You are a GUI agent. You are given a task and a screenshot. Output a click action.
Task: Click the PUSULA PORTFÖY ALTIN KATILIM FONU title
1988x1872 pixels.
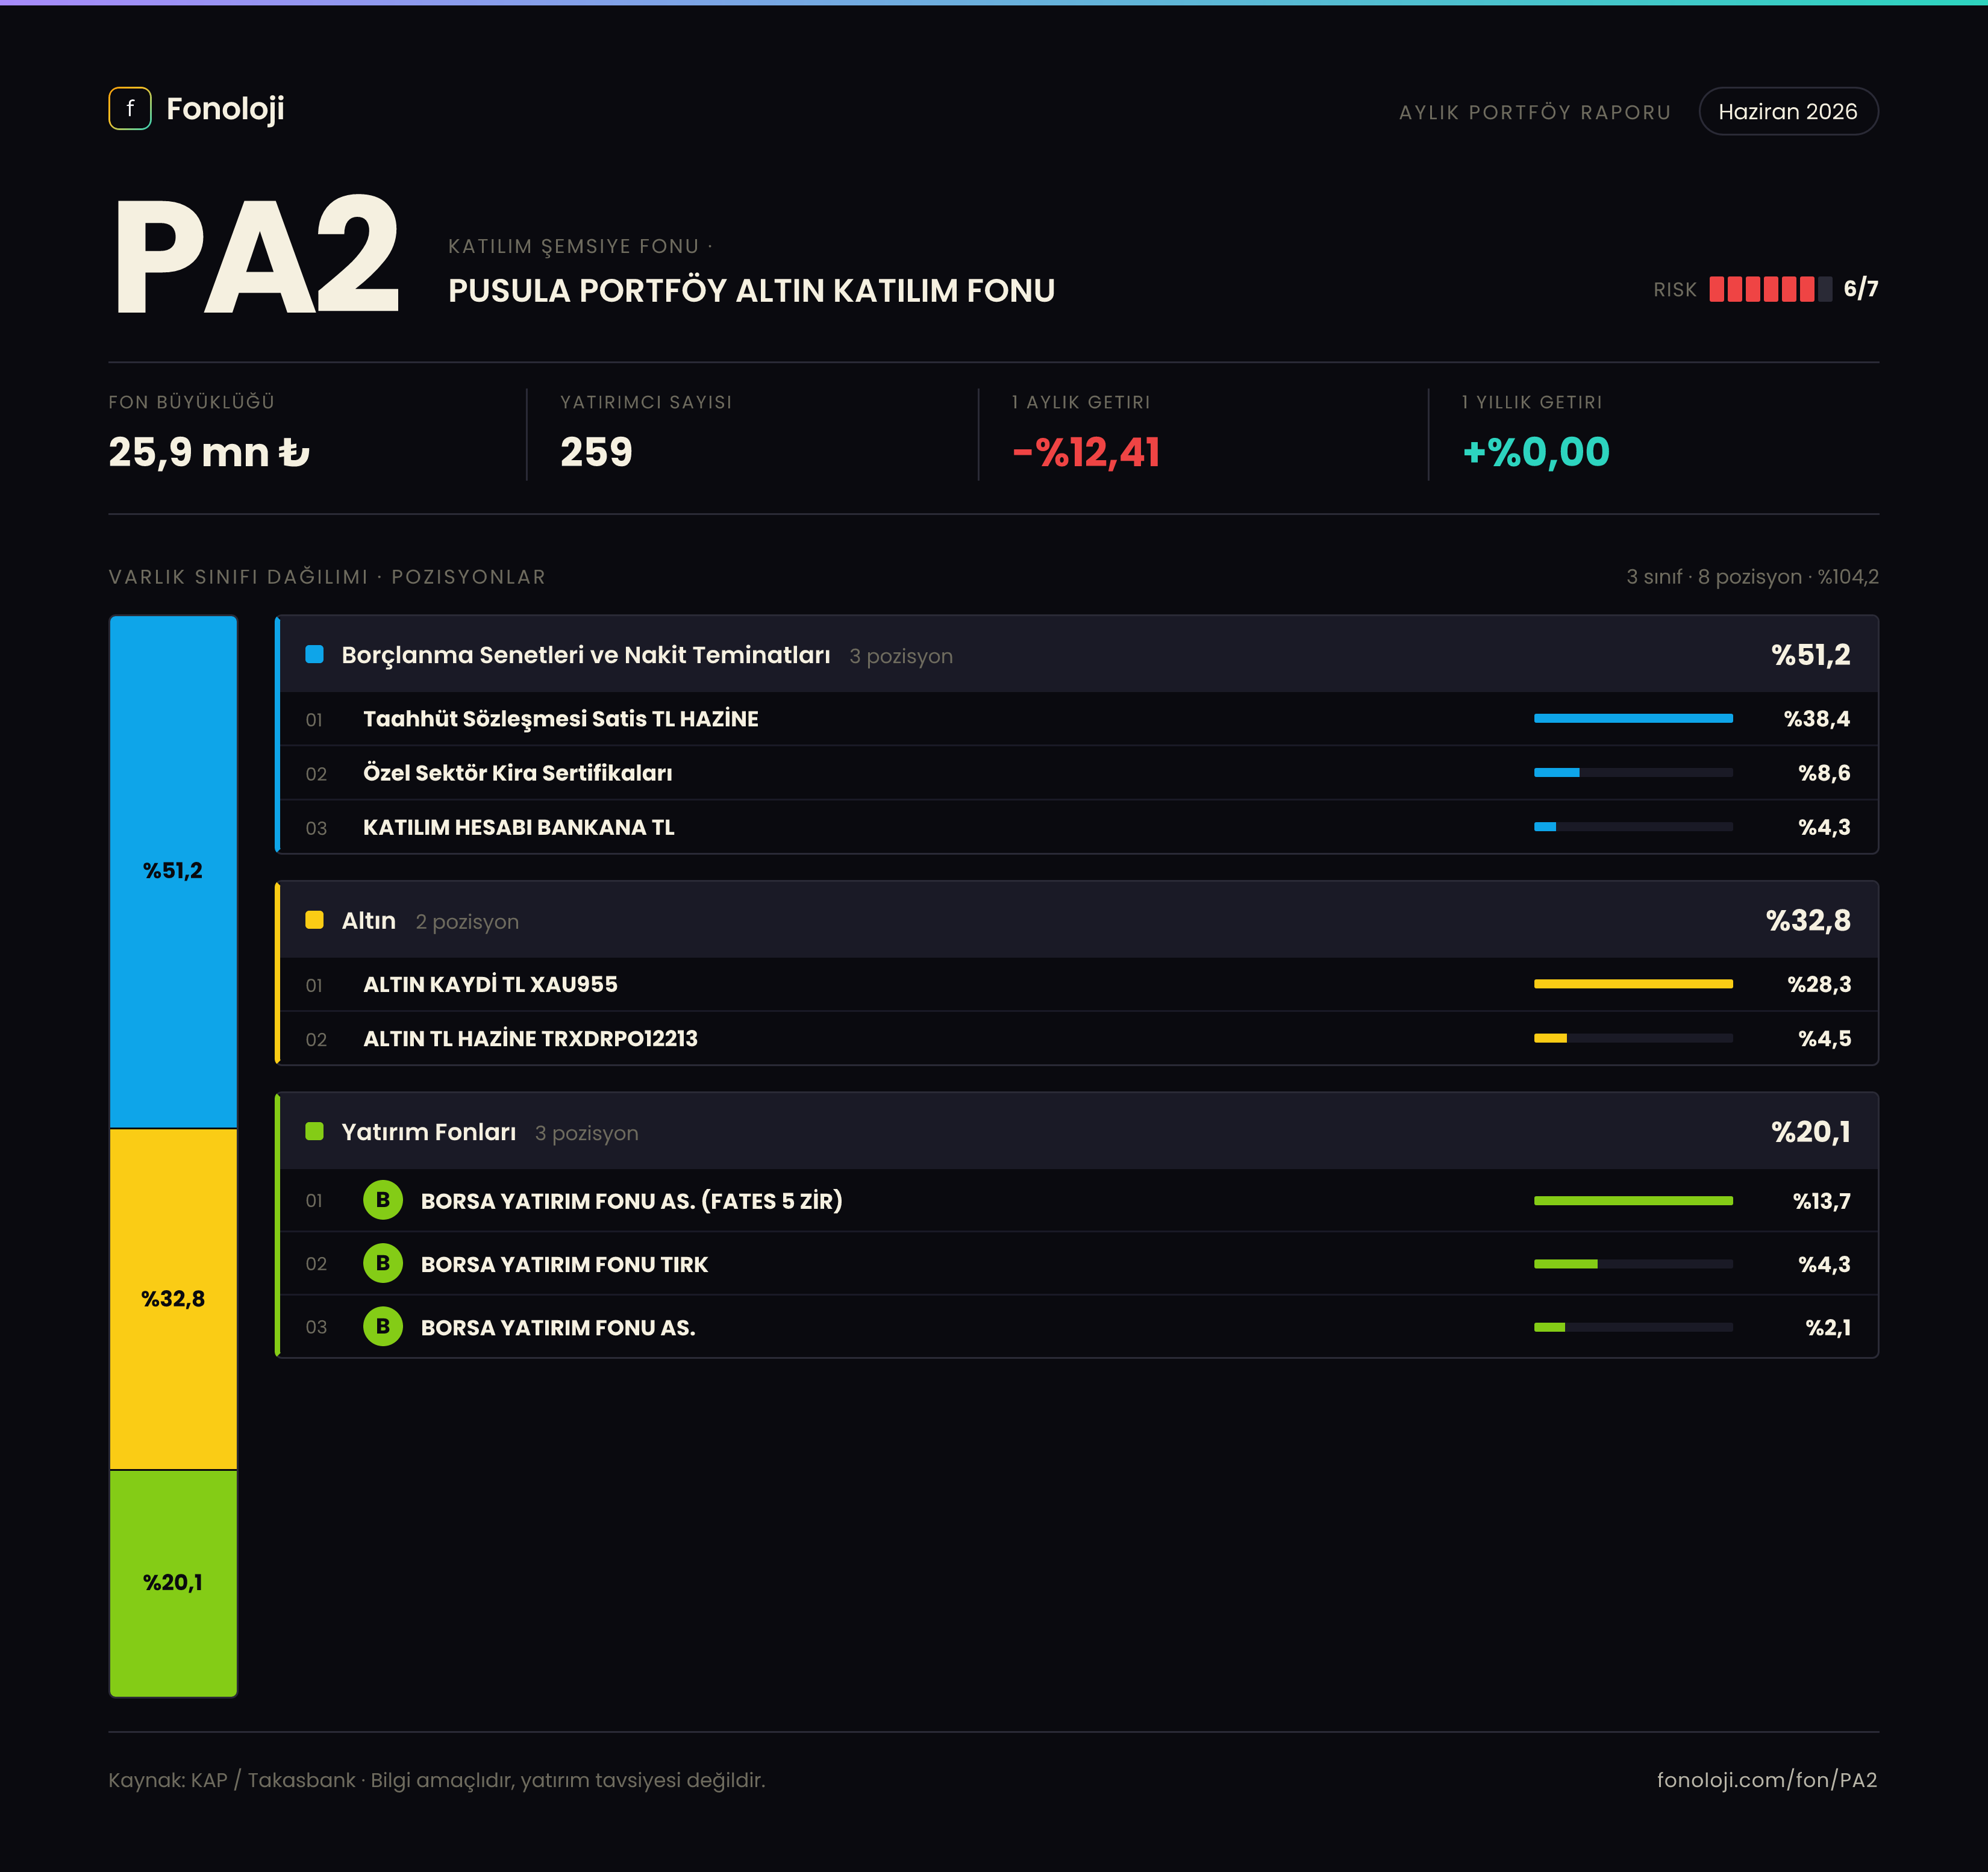751,290
